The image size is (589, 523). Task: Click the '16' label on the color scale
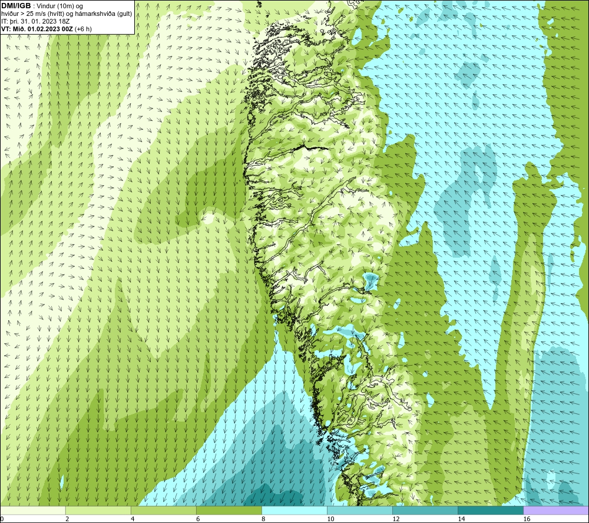[x=527, y=519]
